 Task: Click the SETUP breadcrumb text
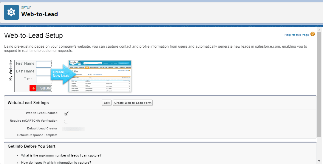point(26,8)
